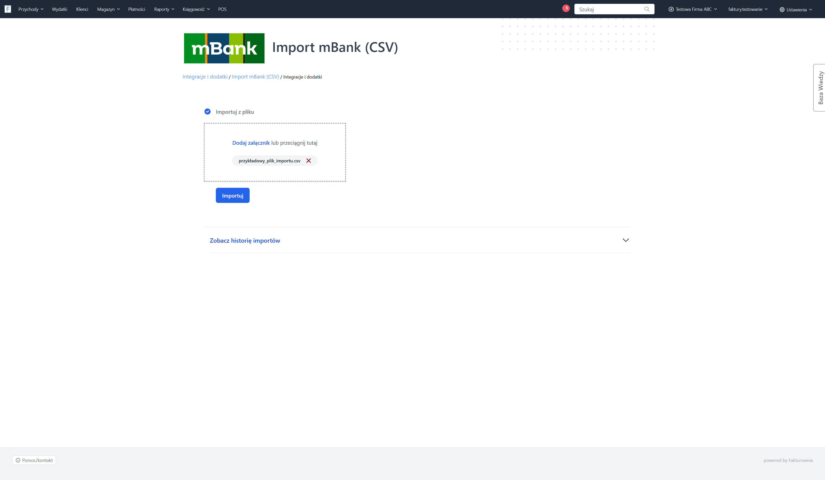The width and height of the screenshot is (825, 480).
Task: Go to Wydatki menu item
Action: pyautogui.click(x=60, y=9)
